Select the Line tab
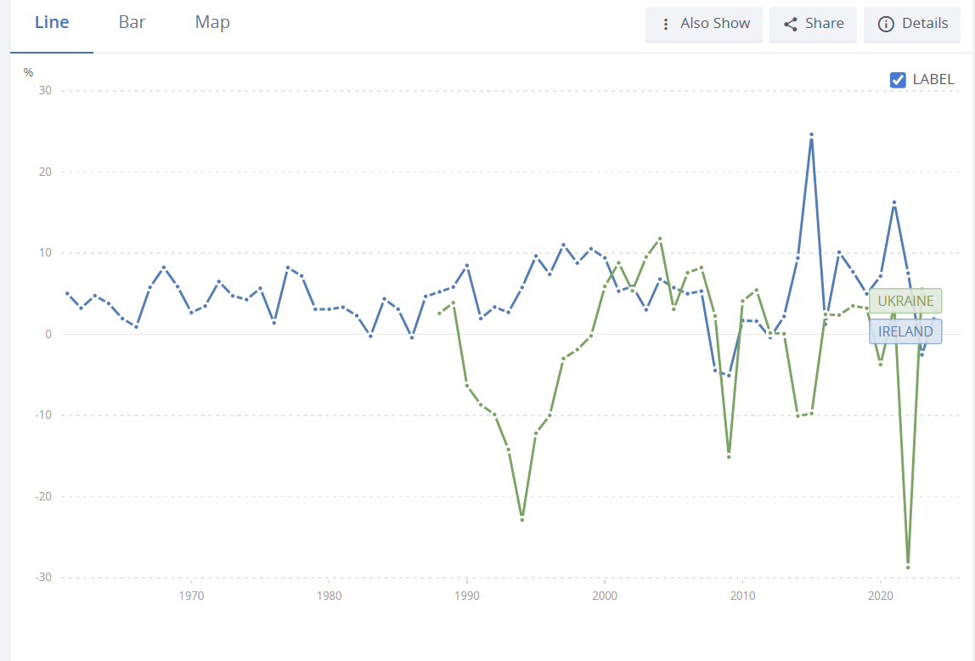 [x=52, y=23]
